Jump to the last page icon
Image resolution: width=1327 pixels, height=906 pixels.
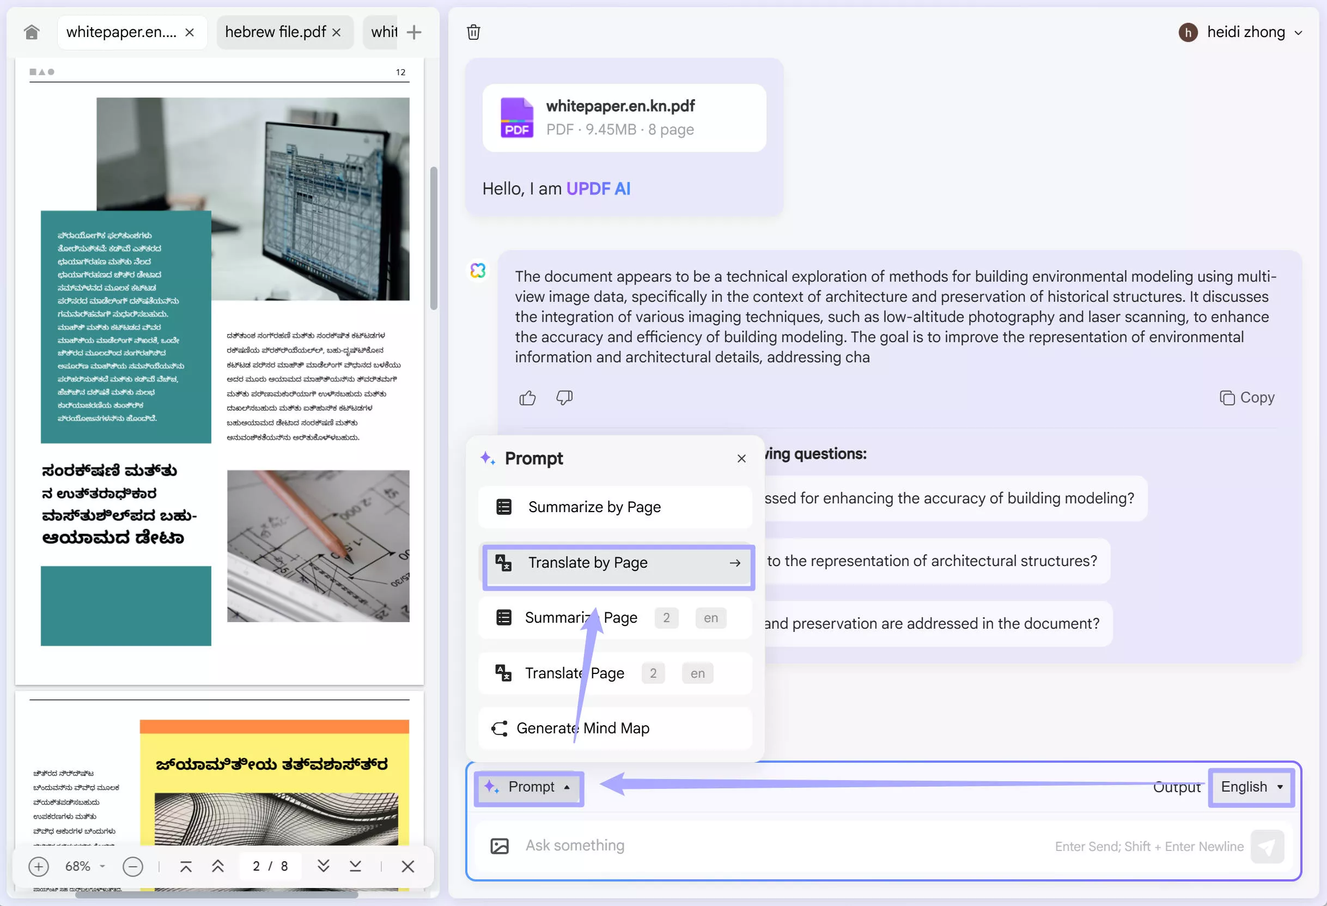tap(355, 867)
